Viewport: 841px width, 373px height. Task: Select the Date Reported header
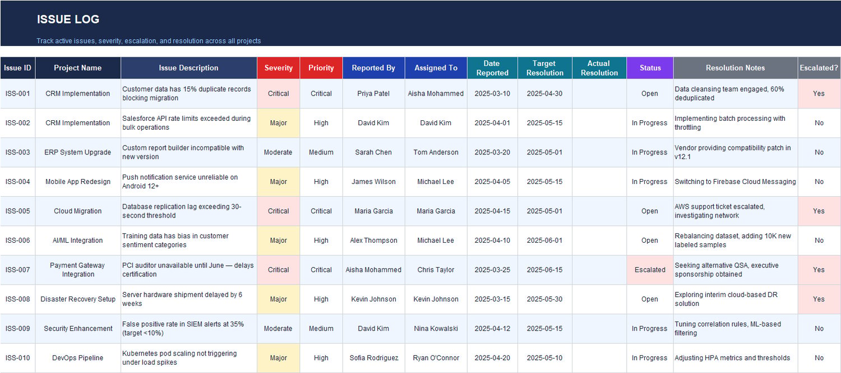tap(492, 68)
